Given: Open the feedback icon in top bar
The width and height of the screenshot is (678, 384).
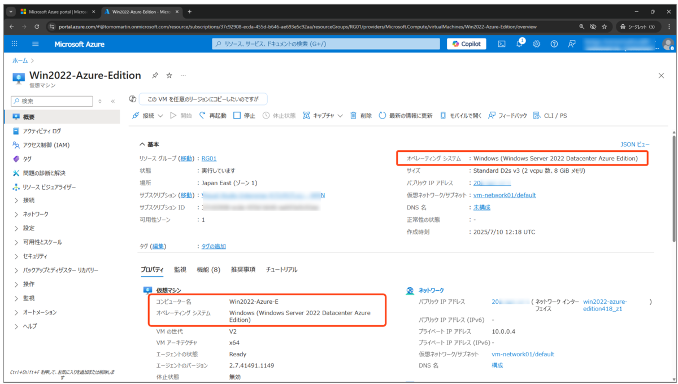Looking at the screenshot, I should point(572,44).
